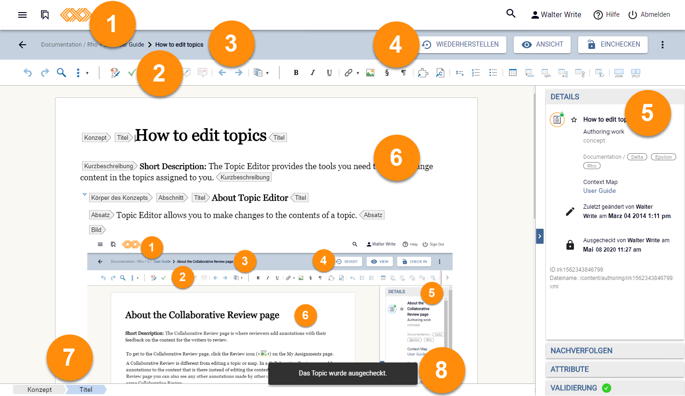Open Documentation breadcrumb link
The width and height of the screenshot is (685, 396).
pos(61,45)
